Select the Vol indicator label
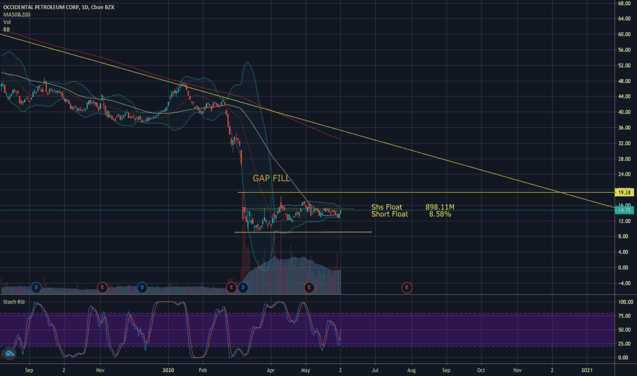Image resolution: width=637 pixels, height=376 pixels. [7, 22]
